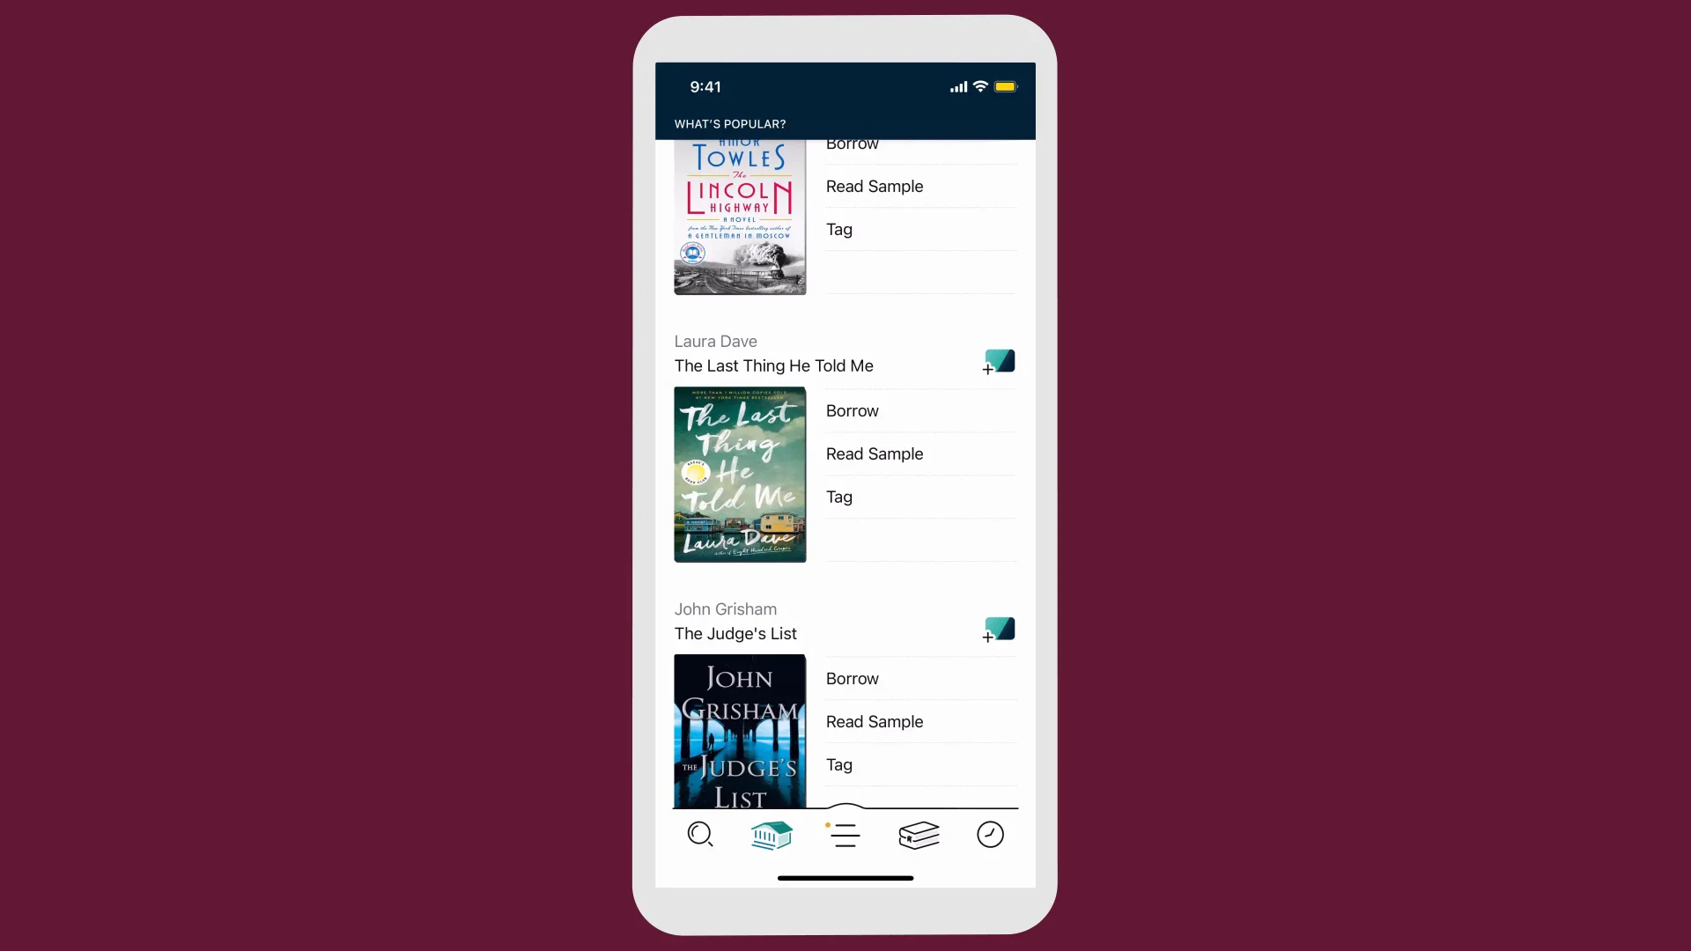Tap the Library/catalog icon
This screenshot has width=1691, height=951.
point(772,834)
